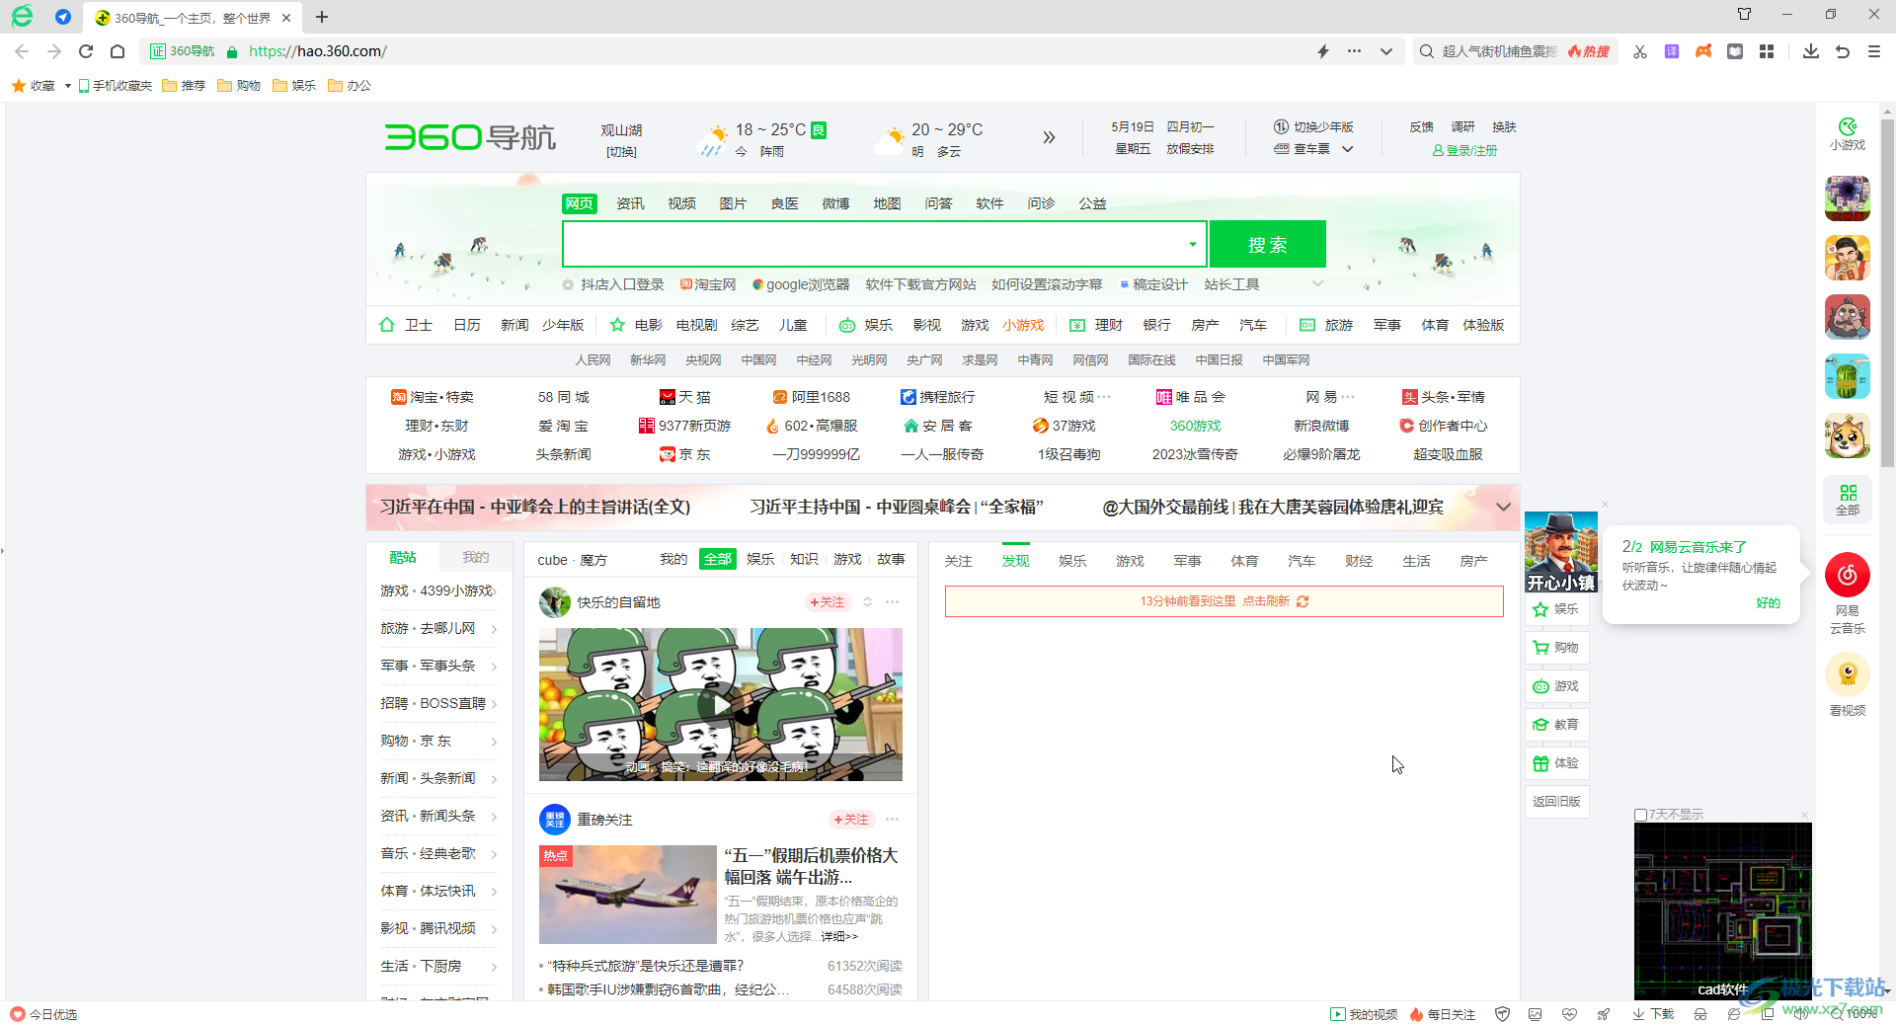The image size is (1896, 1025).
Task: Click 好的 in NetEase music popup
Action: pyautogui.click(x=1768, y=603)
